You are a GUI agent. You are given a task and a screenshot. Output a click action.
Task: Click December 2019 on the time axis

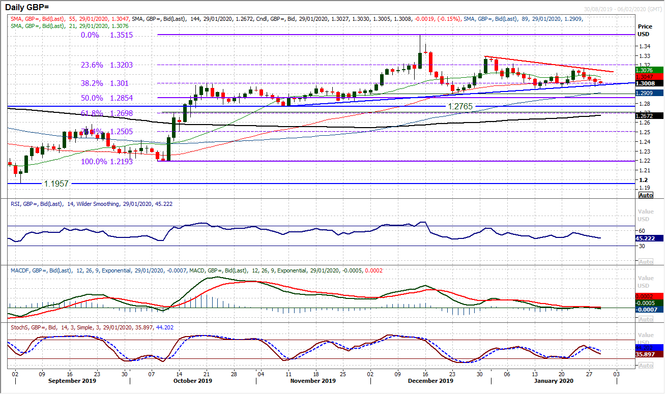[431, 380]
